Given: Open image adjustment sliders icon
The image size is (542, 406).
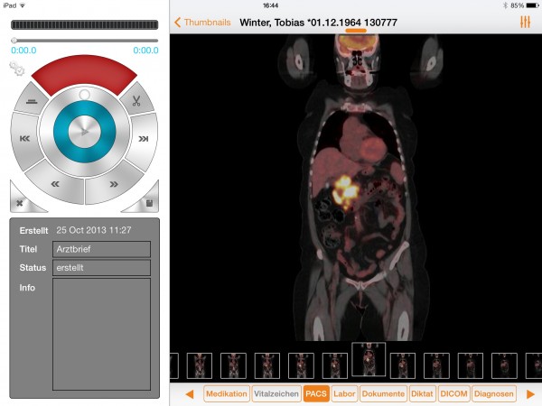Looking at the screenshot, I should pyautogui.click(x=525, y=22).
